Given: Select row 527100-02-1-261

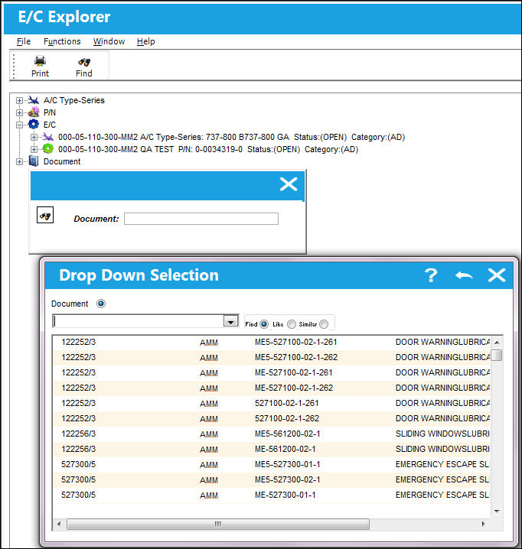Looking at the screenshot, I should pos(272,404).
